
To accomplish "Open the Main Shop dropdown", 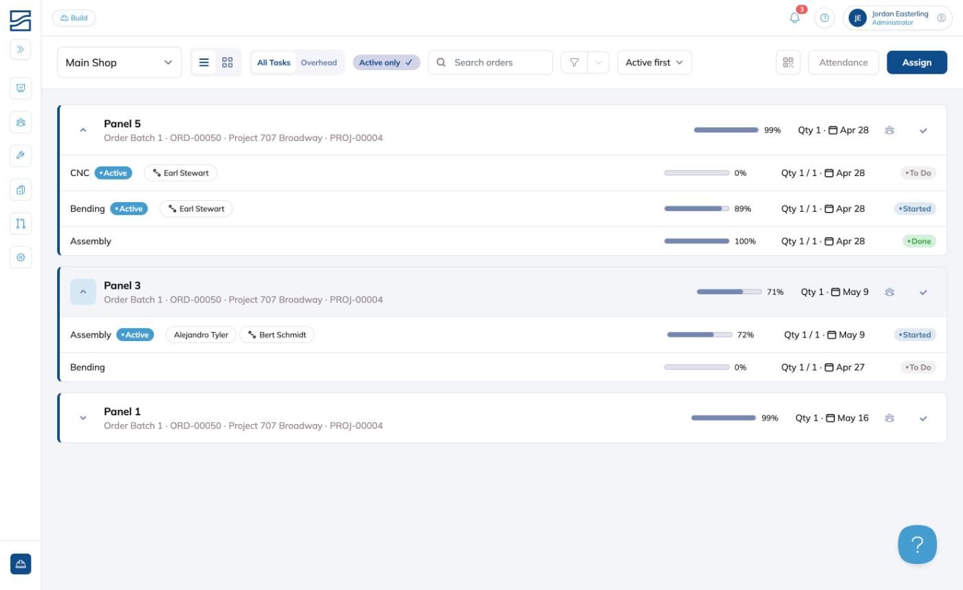I will (120, 63).
